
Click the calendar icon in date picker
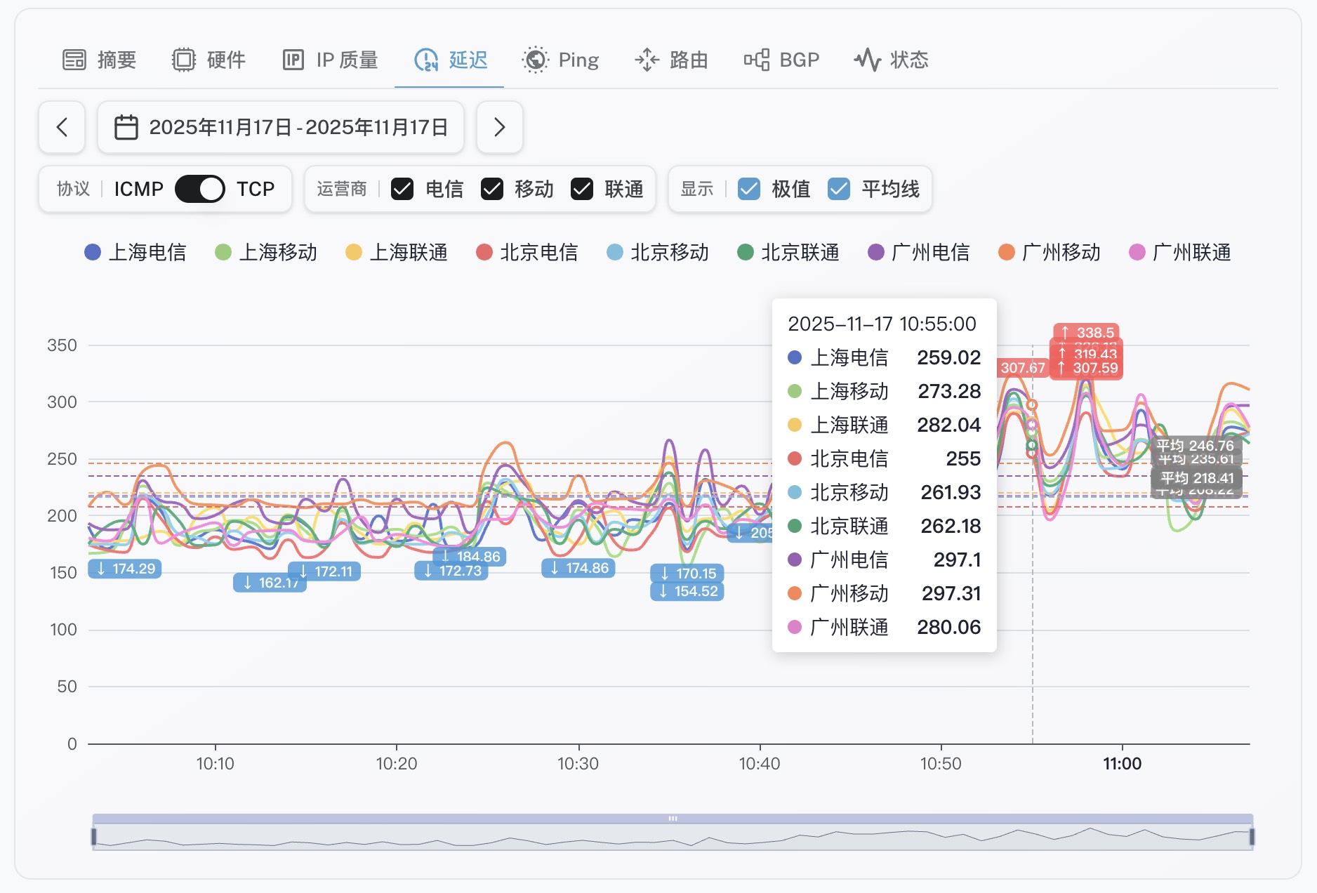pyautogui.click(x=126, y=127)
